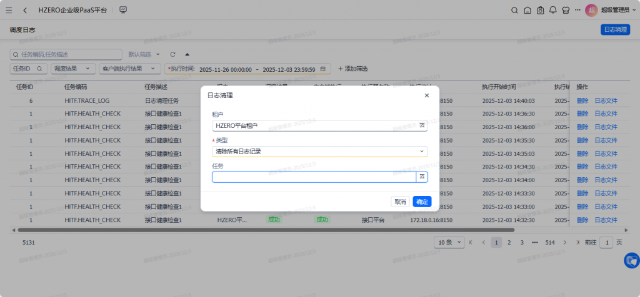Click the lookup icon in the 任务 field
The image size is (640, 297).
point(422,177)
